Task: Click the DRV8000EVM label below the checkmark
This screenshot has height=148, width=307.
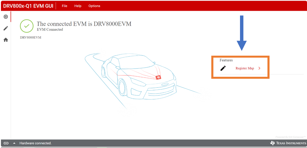Action: tap(30, 37)
